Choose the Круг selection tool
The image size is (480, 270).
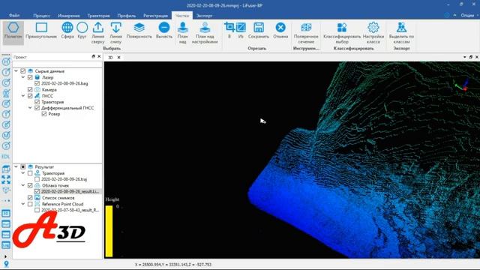[x=82, y=31]
